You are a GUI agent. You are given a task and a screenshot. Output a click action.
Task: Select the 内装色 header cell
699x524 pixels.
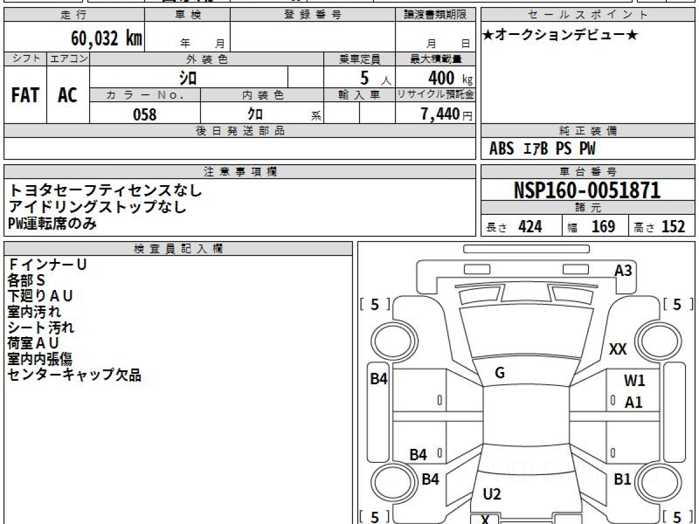(262, 95)
